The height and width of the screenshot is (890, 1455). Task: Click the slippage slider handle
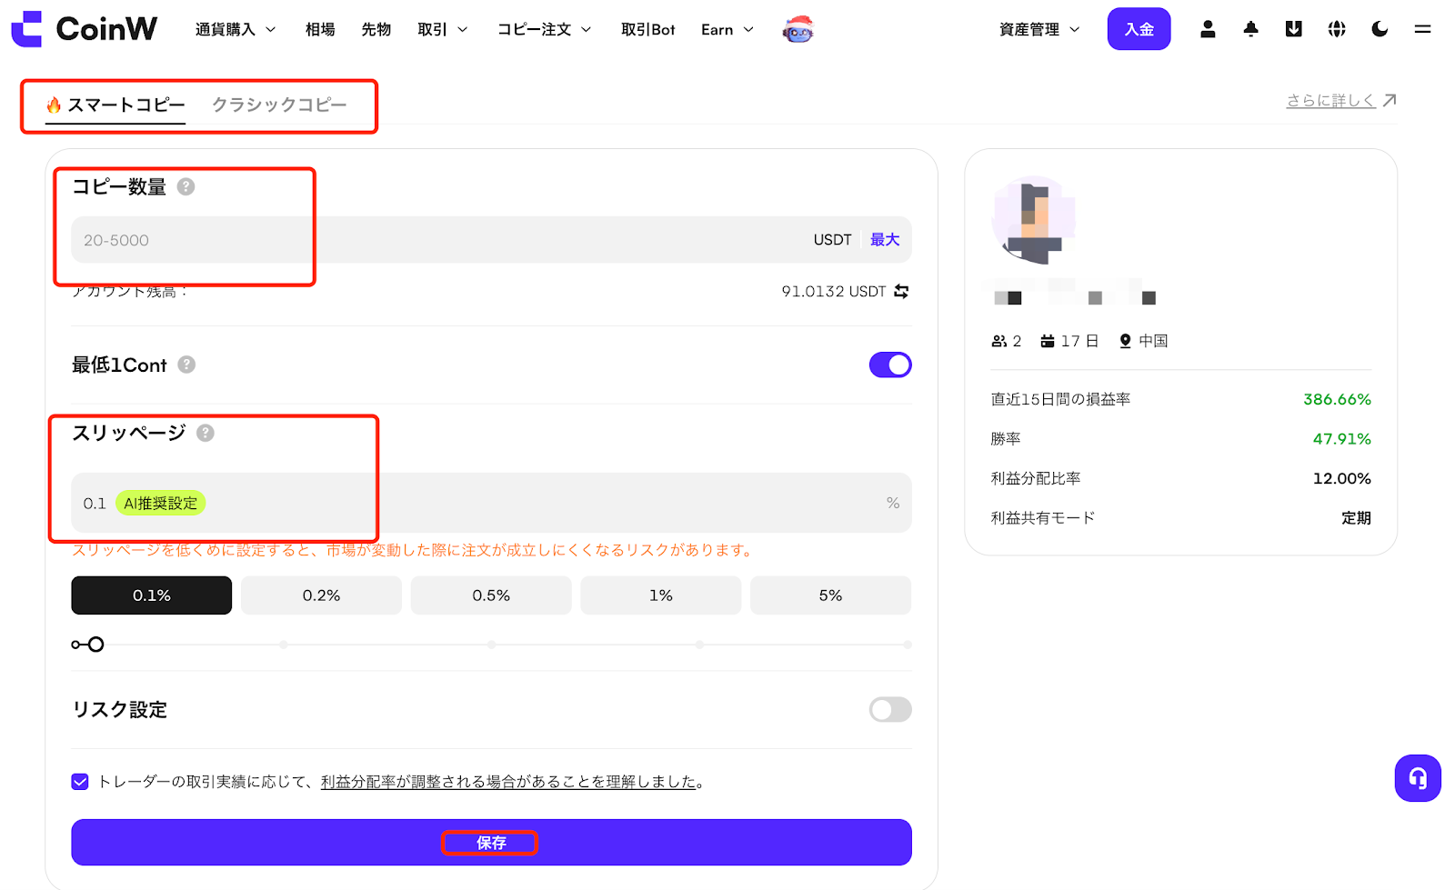(x=95, y=645)
